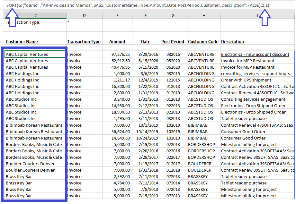Select the 8/6/2015 date cell
296x204 pixels.
[x=145, y=74]
